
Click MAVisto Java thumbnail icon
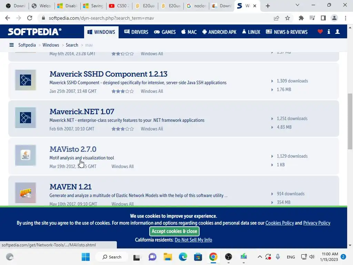coord(26,155)
